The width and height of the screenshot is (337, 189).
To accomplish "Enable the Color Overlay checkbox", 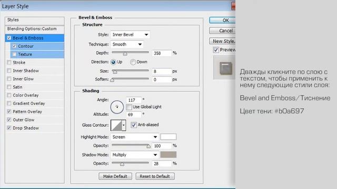I will [9, 95].
